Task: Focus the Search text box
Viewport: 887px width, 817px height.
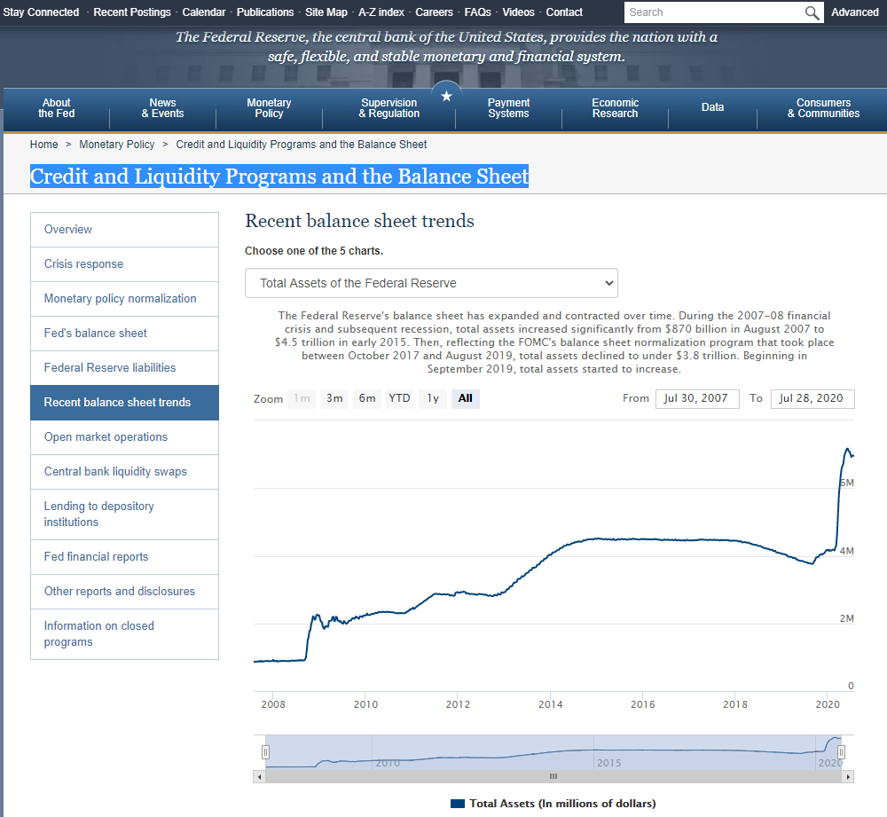Action: [x=714, y=12]
